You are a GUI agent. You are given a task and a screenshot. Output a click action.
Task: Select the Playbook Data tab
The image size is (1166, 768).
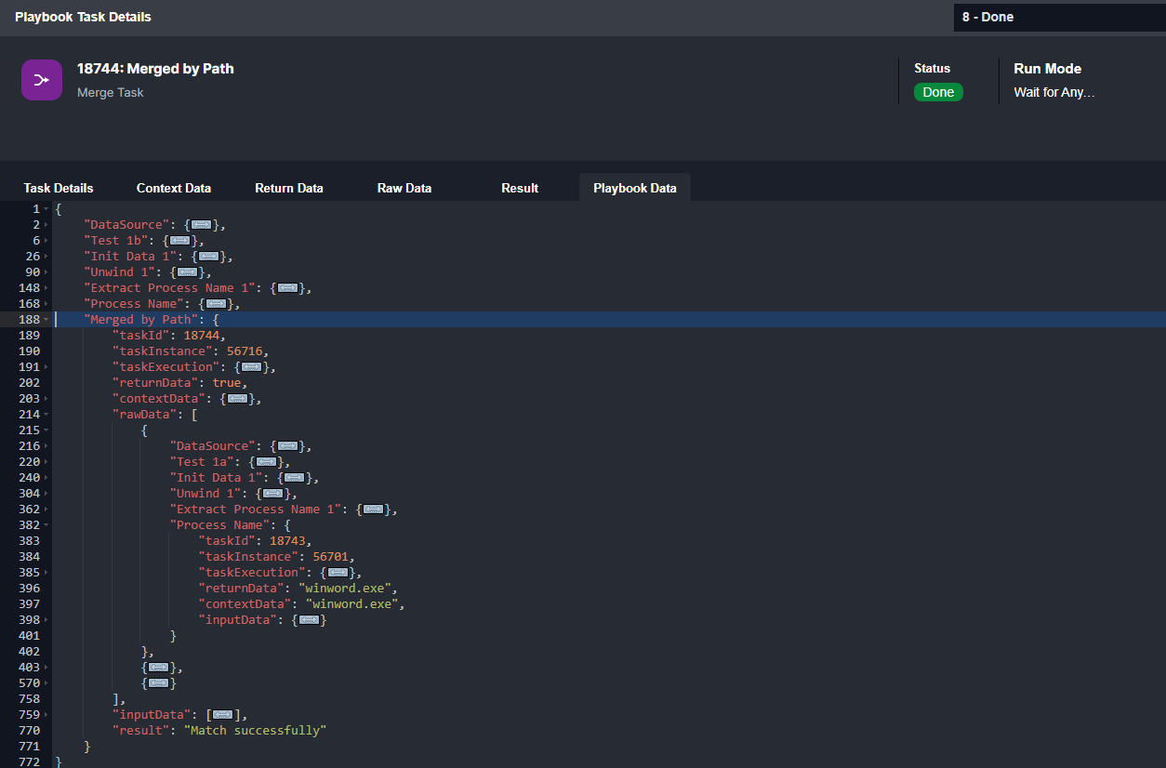(635, 188)
